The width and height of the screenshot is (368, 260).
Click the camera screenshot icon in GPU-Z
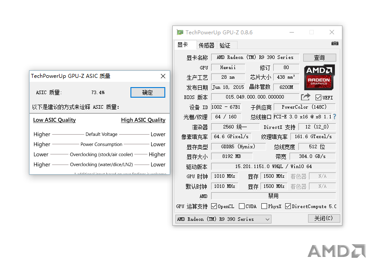[335, 43]
